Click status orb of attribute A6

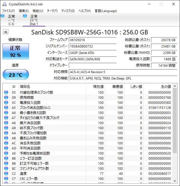click(6, 113)
